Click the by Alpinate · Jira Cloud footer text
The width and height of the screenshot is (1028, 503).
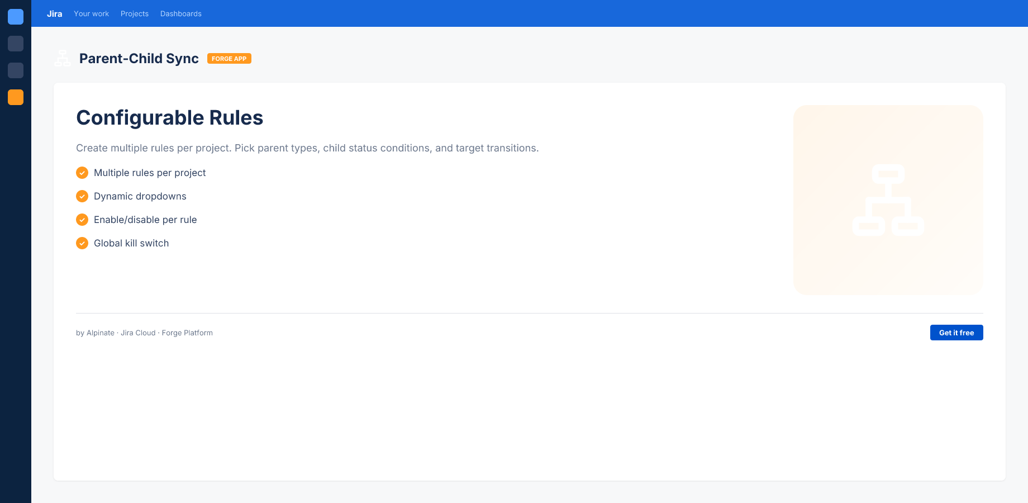(x=144, y=333)
